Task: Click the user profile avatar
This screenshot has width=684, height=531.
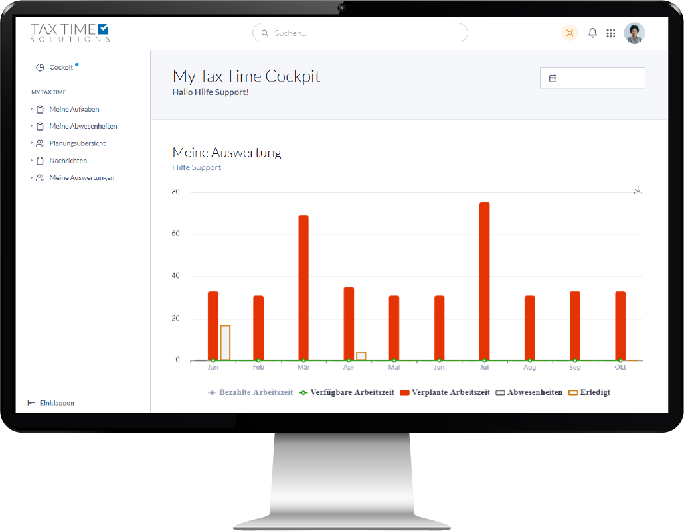Action: click(634, 33)
